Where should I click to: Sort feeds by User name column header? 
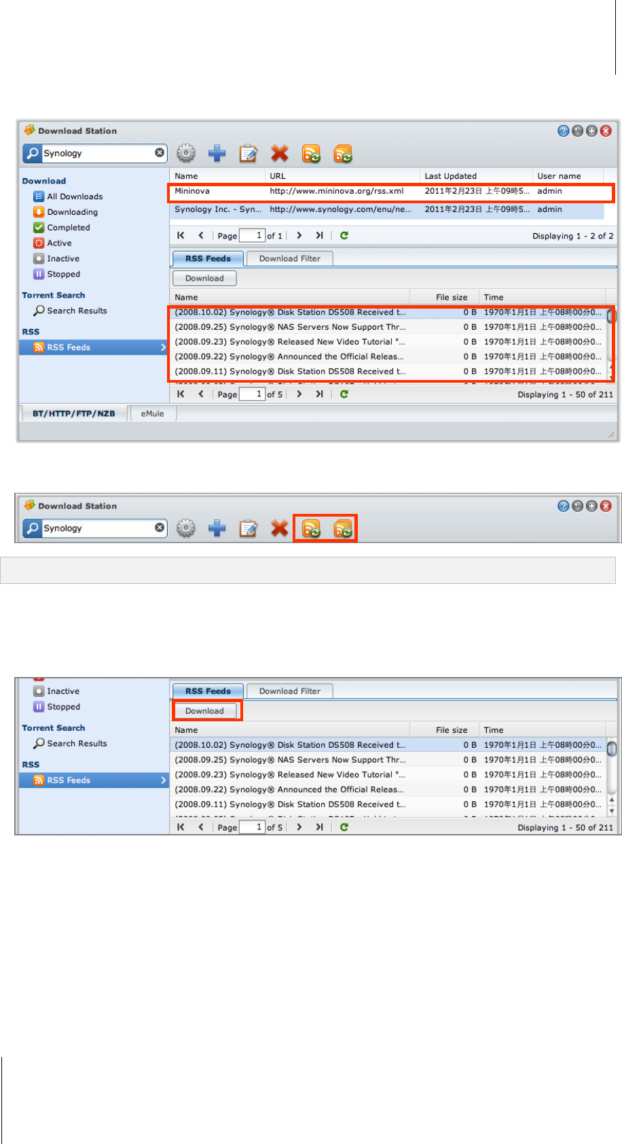(x=568, y=176)
